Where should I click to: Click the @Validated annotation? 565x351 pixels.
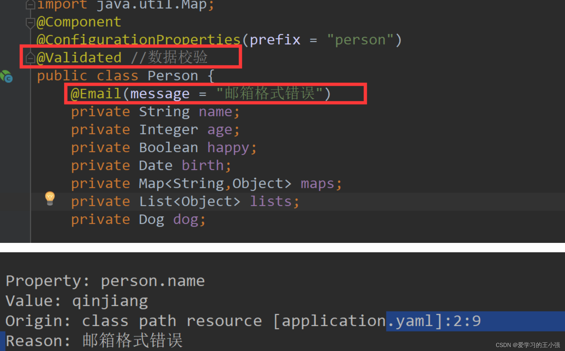click(x=79, y=58)
